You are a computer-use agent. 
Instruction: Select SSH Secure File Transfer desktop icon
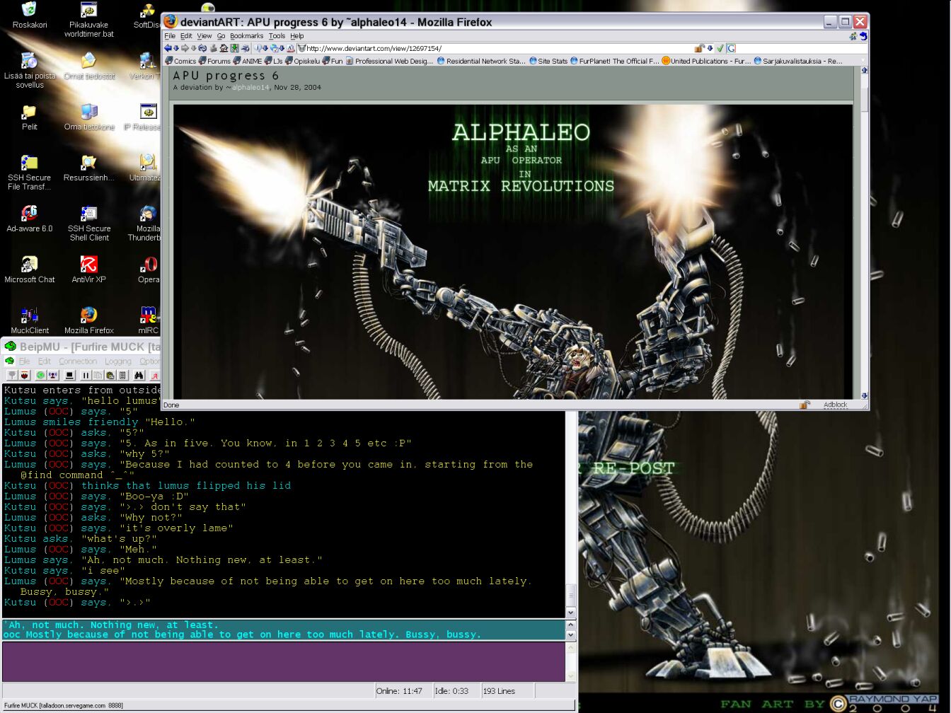[30, 172]
